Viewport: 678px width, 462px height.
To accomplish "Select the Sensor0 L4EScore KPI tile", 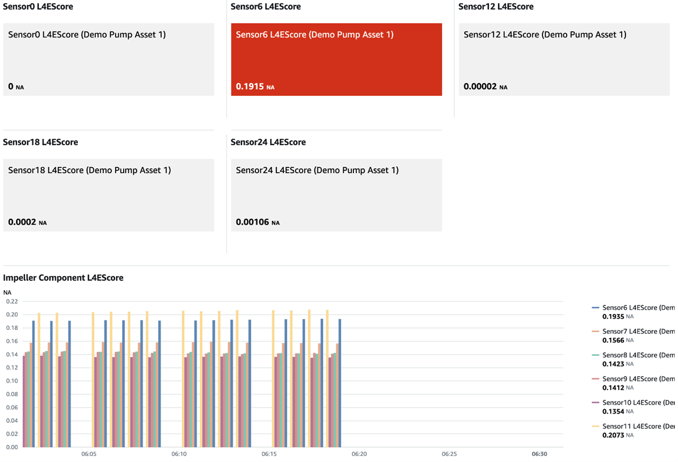I will [x=109, y=59].
